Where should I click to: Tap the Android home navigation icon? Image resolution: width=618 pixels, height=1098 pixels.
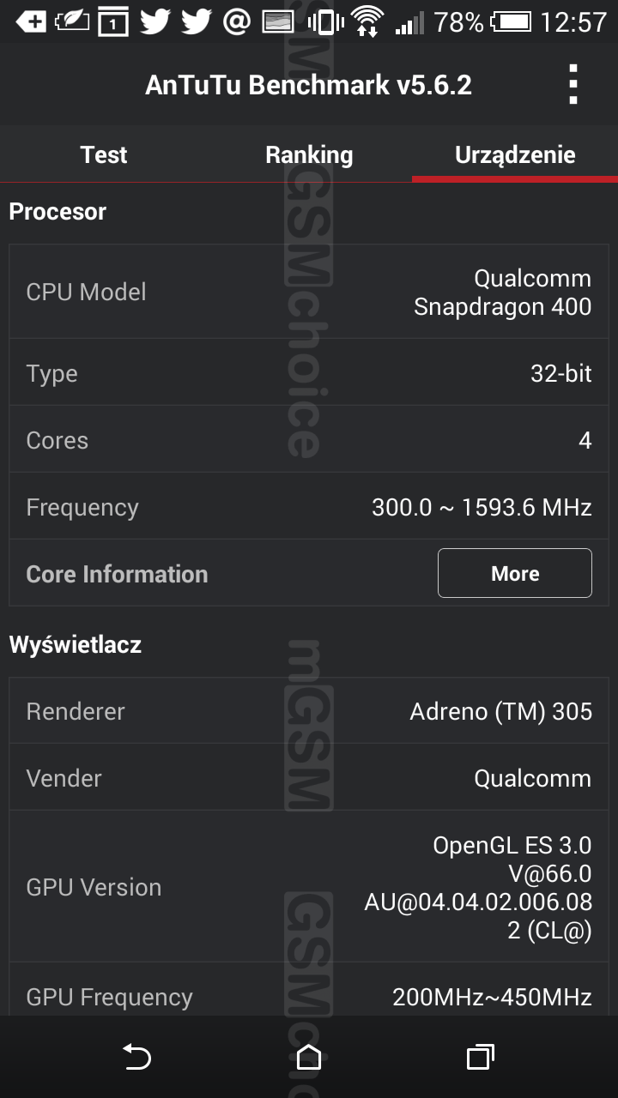tap(308, 1057)
